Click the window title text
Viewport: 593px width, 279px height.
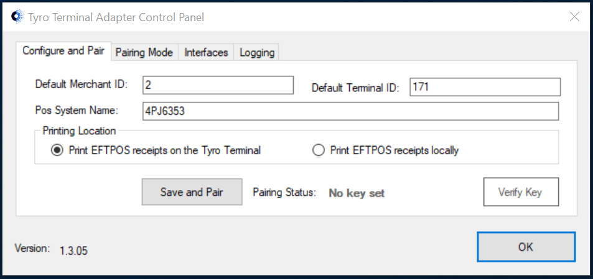[x=116, y=17]
